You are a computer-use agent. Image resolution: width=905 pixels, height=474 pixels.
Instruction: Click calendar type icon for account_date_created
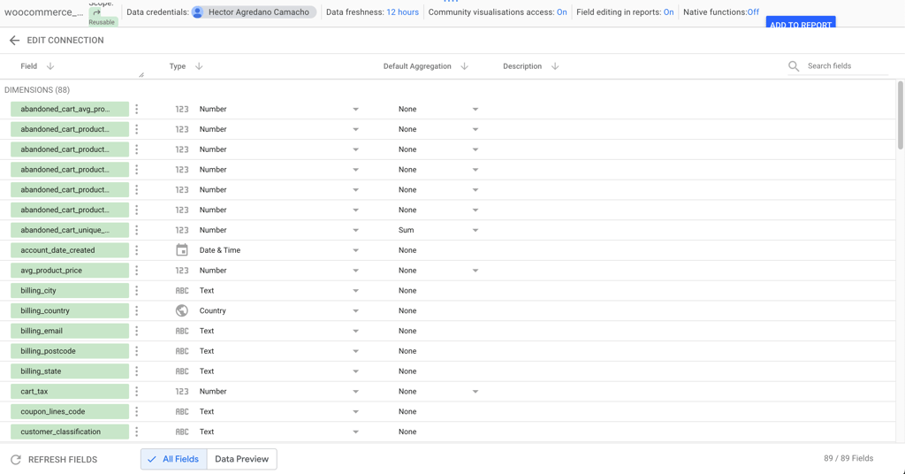pos(182,250)
